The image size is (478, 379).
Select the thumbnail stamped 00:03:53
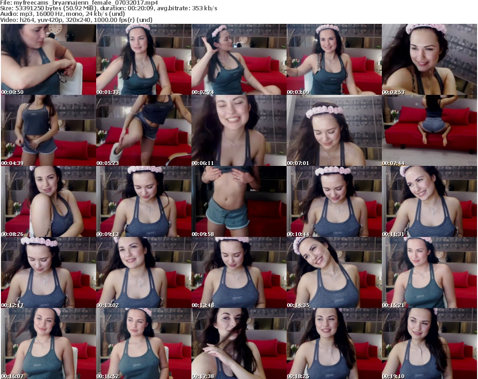pyautogui.click(x=429, y=59)
